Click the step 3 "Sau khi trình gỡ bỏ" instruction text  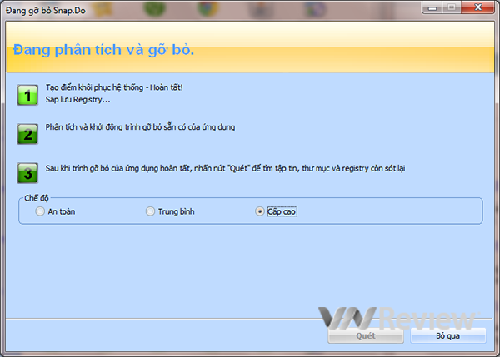tap(225, 168)
